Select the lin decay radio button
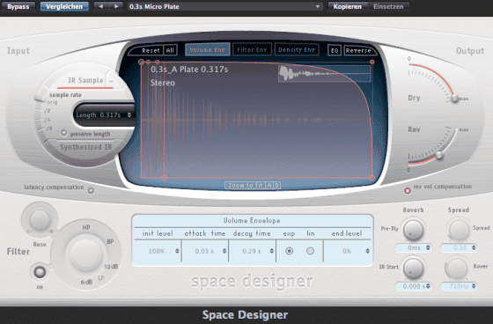 (310, 251)
